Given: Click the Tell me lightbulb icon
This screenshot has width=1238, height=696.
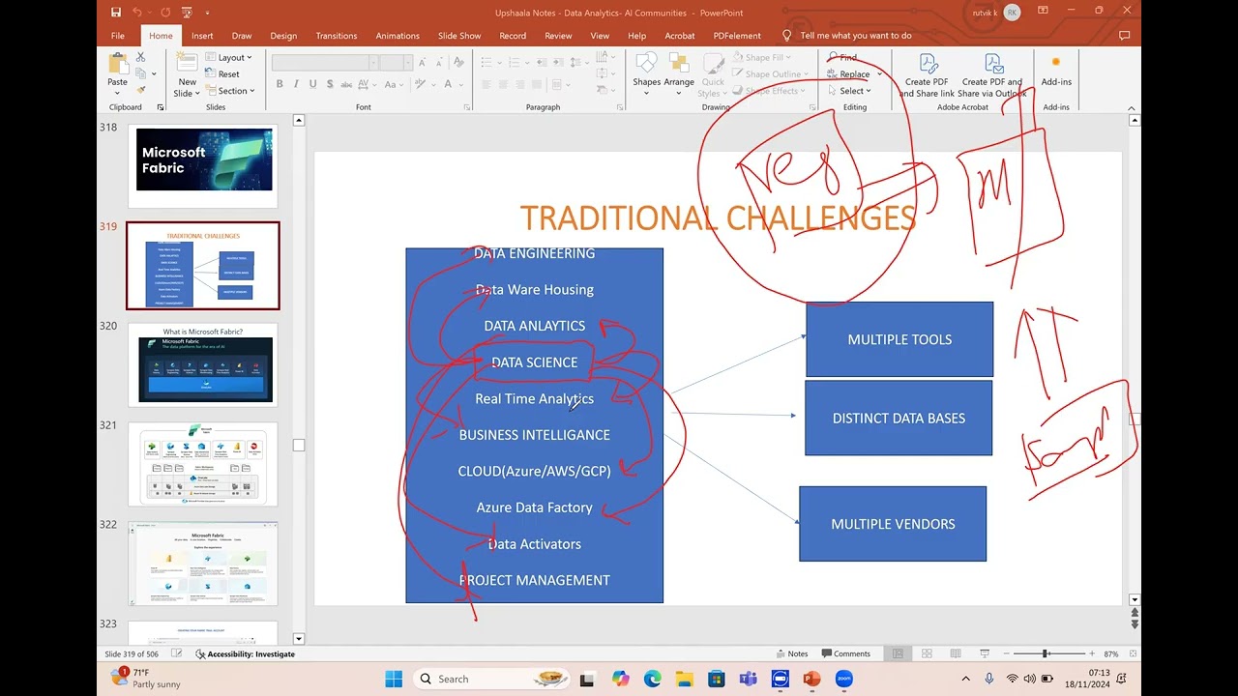Looking at the screenshot, I should pos(786,36).
